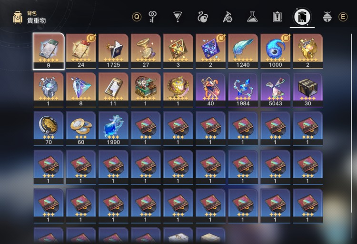Open the key-shaped mission items tab

tap(152, 17)
